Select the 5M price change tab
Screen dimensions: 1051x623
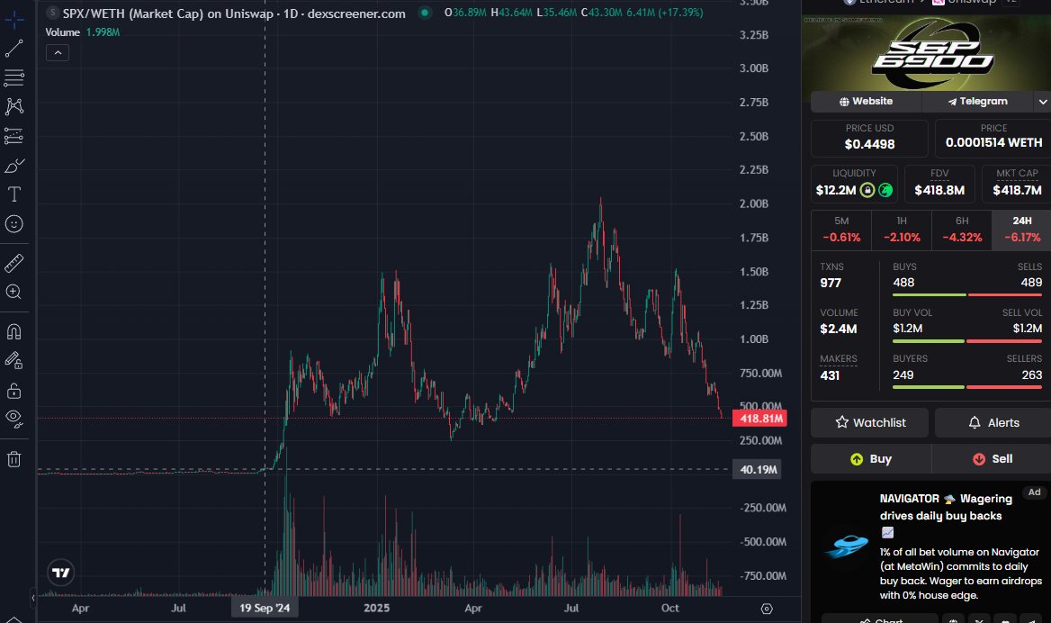pos(841,230)
